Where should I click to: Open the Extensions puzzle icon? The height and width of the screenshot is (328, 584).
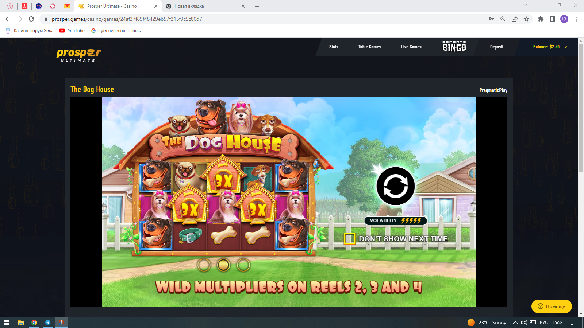pos(541,19)
